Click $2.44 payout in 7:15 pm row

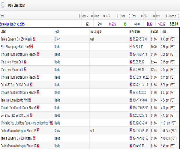click(154, 62)
